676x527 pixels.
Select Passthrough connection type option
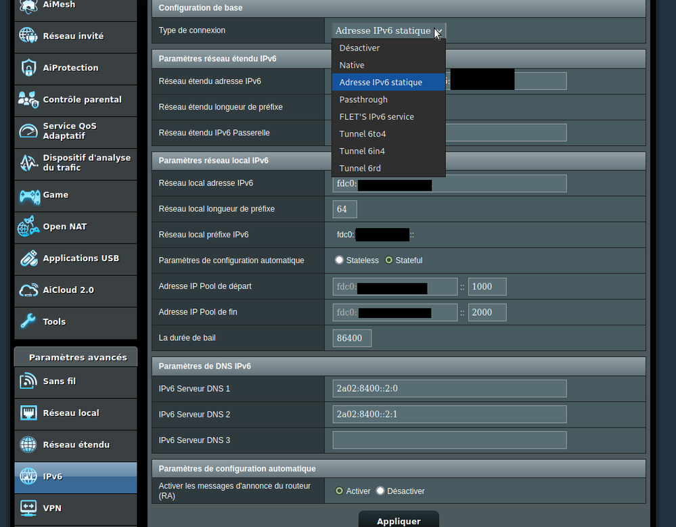coord(363,100)
